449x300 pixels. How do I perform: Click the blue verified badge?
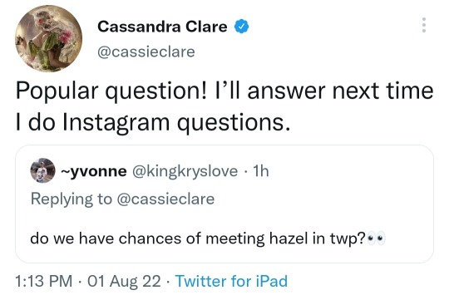click(242, 27)
